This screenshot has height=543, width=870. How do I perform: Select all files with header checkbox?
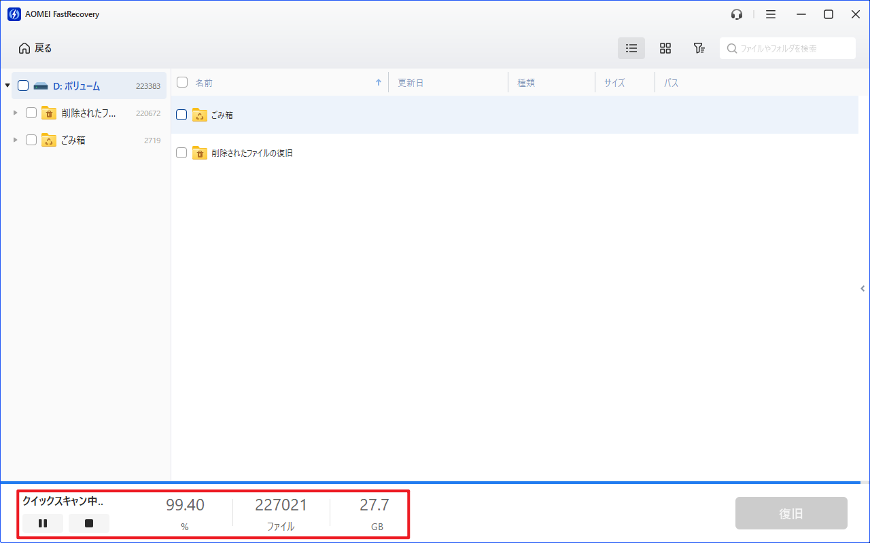(x=182, y=82)
